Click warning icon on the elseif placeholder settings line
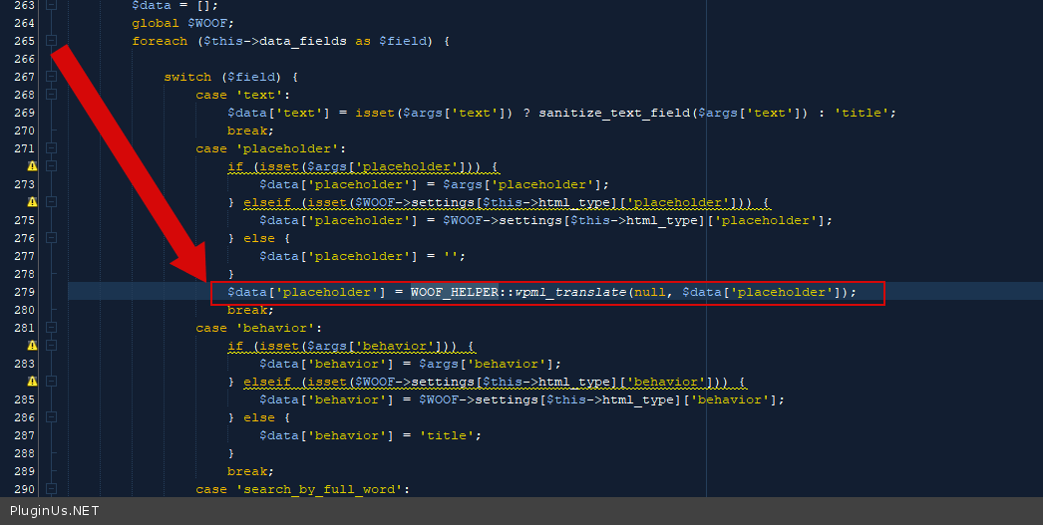This screenshot has width=1043, height=525. [x=32, y=202]
